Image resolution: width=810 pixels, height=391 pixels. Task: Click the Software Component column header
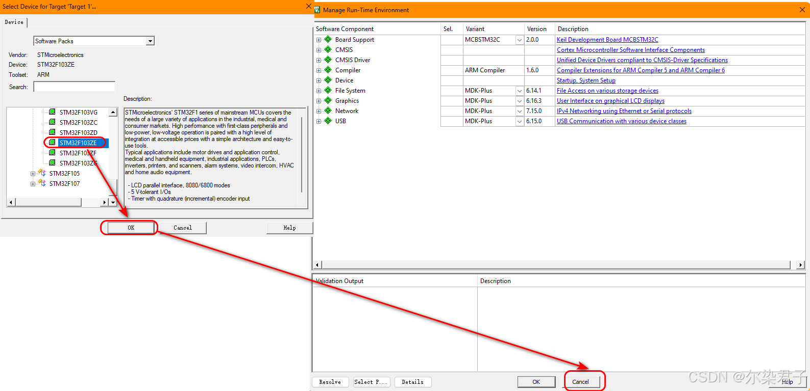377,29
